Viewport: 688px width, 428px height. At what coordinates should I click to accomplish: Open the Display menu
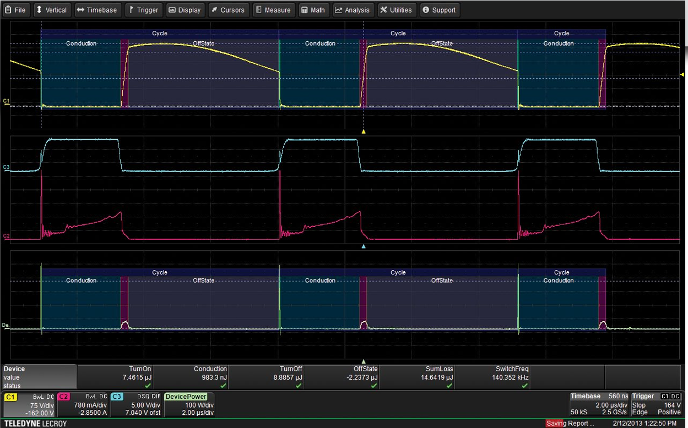(x=185, y=10)
